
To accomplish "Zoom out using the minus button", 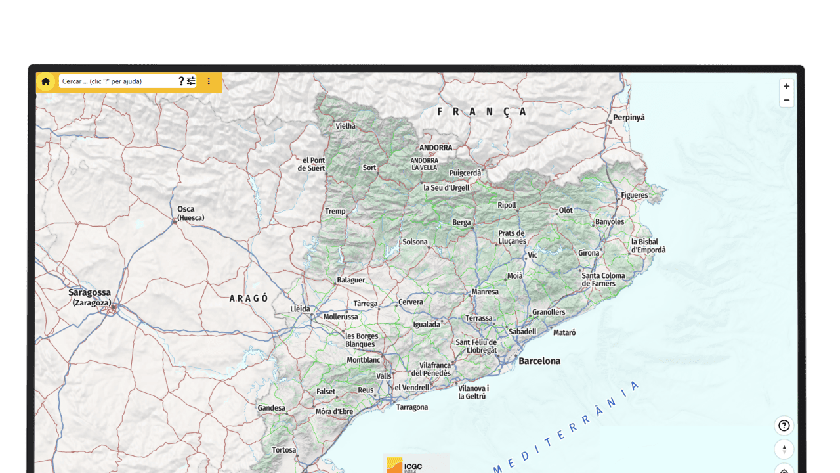I will click(x=786, y=100).
